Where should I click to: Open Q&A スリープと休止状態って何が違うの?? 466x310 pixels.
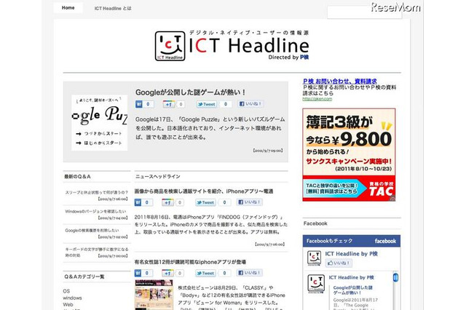click(97, 192)
